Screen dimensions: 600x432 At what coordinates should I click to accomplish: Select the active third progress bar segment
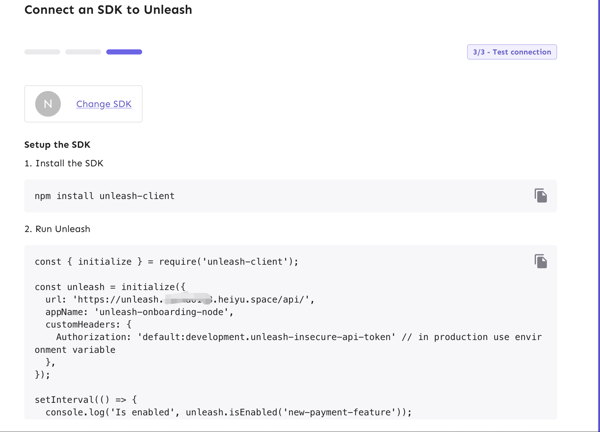pyautogui.click(x=124, y=52)
